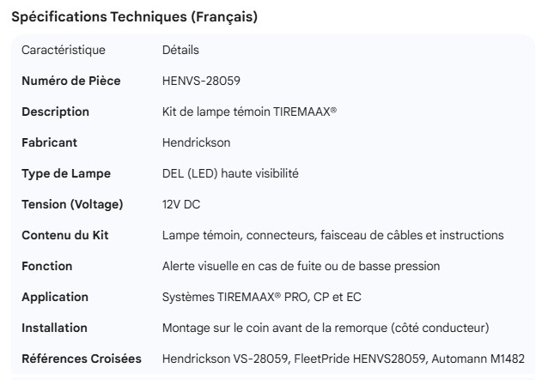Click the 'Description' row label

[55, 112]
